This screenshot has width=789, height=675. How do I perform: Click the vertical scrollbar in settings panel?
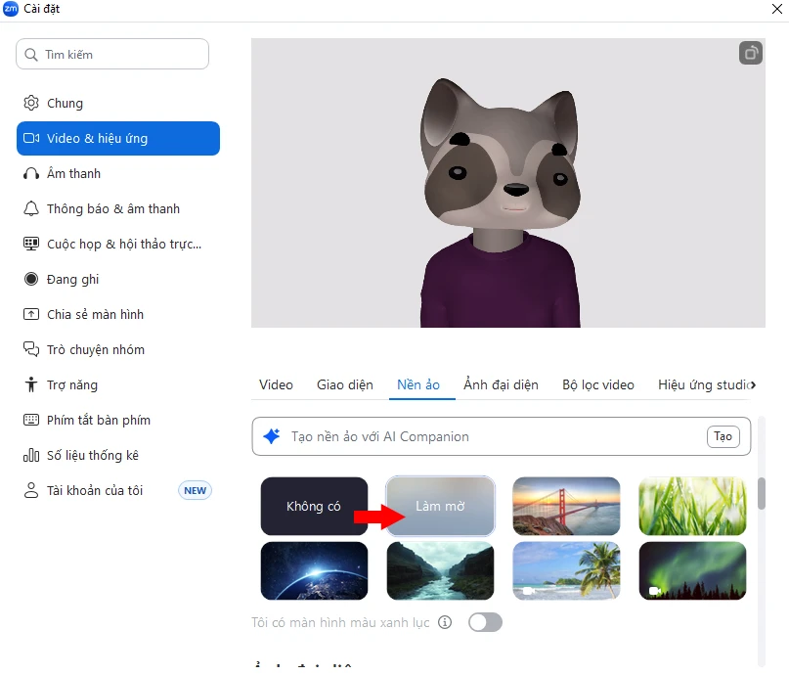[x=762, y=493]
